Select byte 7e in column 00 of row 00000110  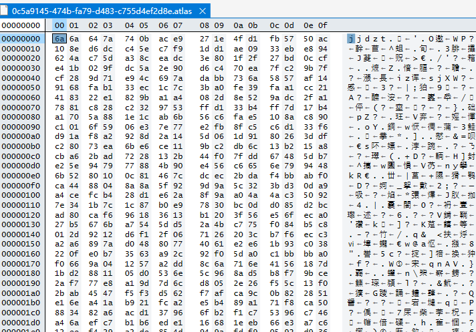59,205
